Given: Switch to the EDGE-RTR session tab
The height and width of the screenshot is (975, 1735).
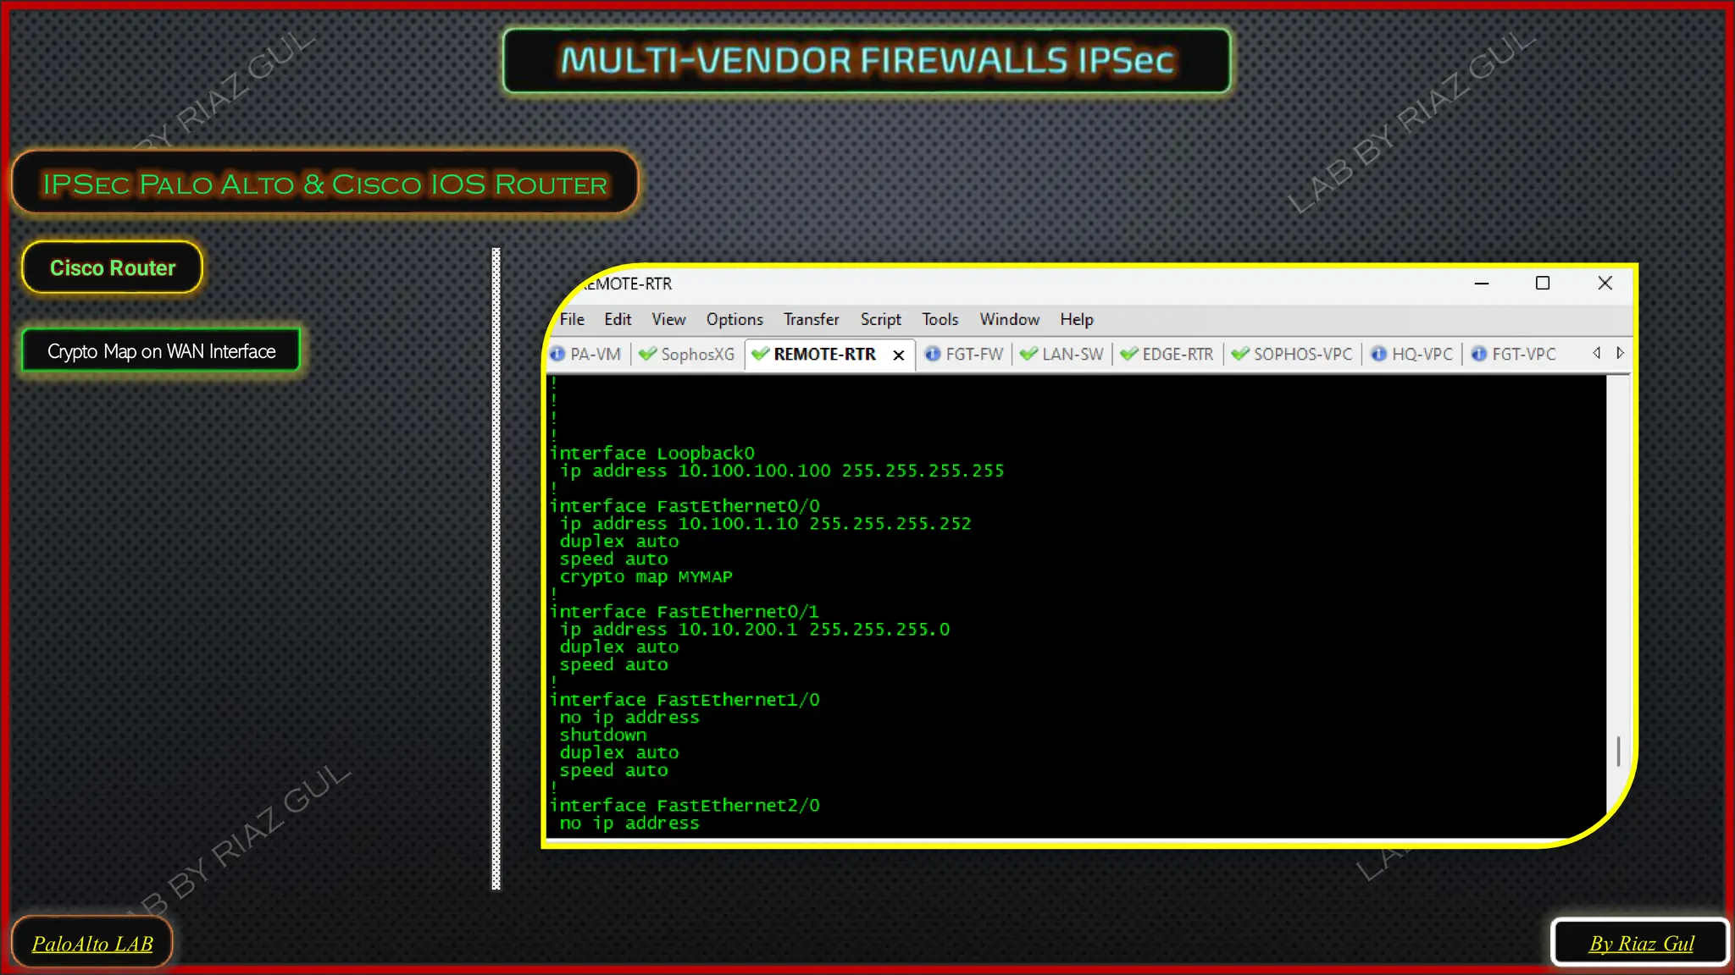Looking at the screenshot, I should click(x=1167, y=354).
